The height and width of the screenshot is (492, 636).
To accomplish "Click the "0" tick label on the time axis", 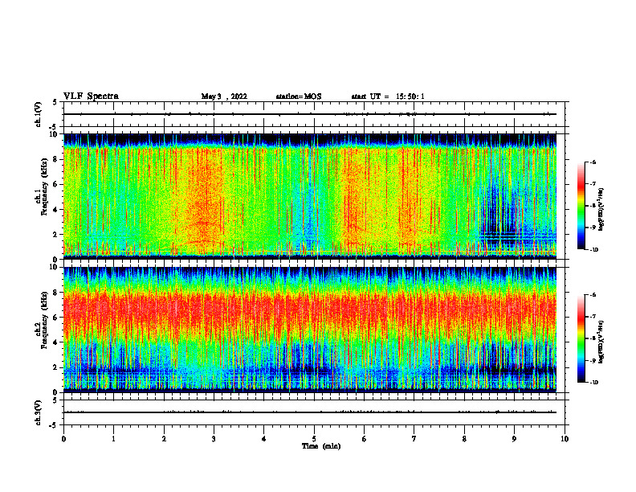I will pyautogui.click(x=63, y=439).
